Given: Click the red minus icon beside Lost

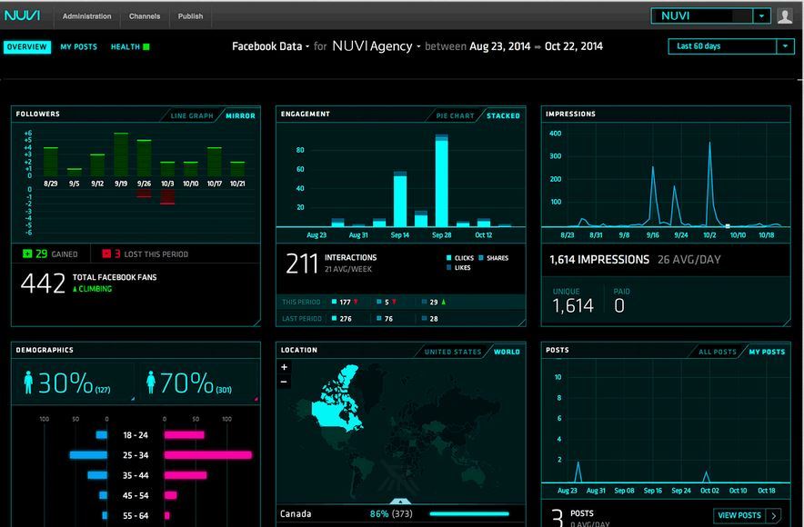Looking at the screenshot, I should click(106, 254).
